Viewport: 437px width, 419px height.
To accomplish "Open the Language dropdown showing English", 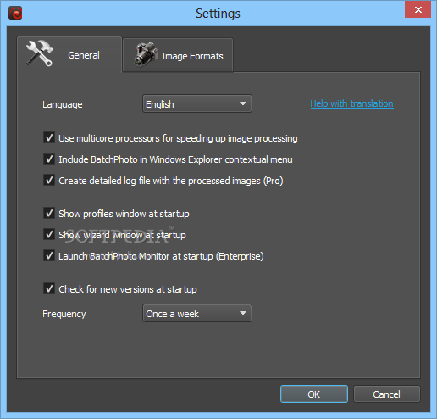I will click(197, 103).
